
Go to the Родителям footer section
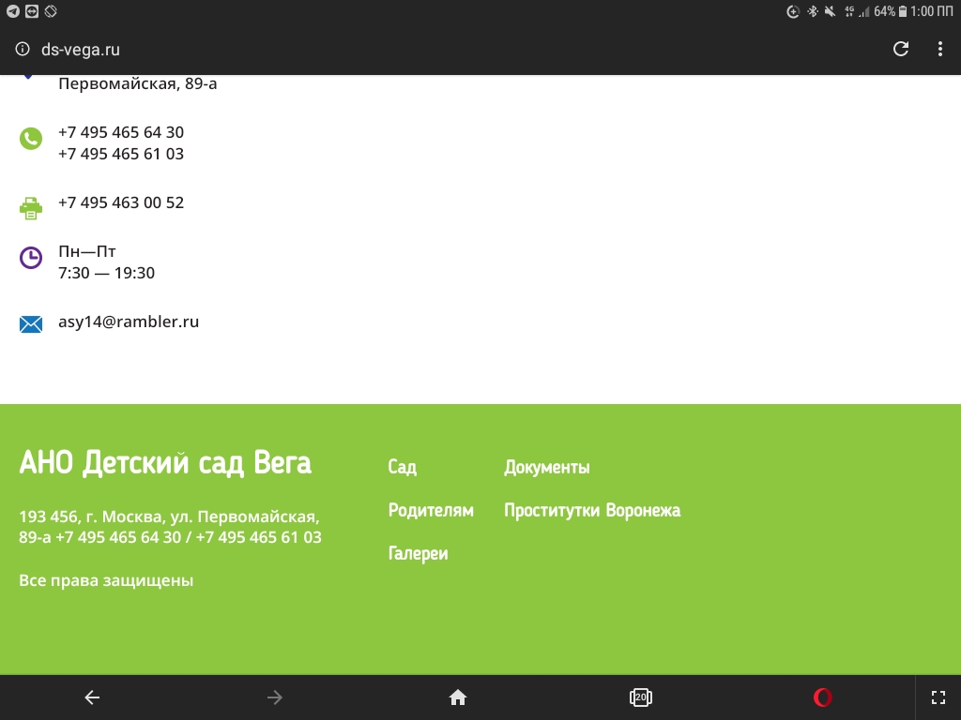[431, 510]
